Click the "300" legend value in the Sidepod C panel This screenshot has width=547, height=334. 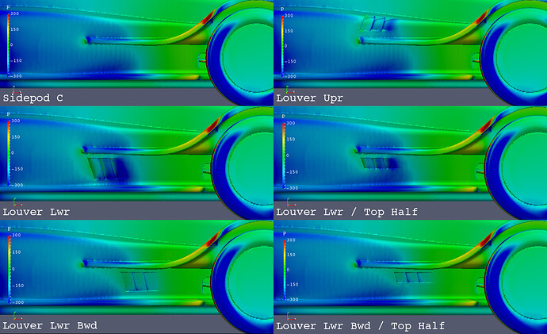point(14,13)
